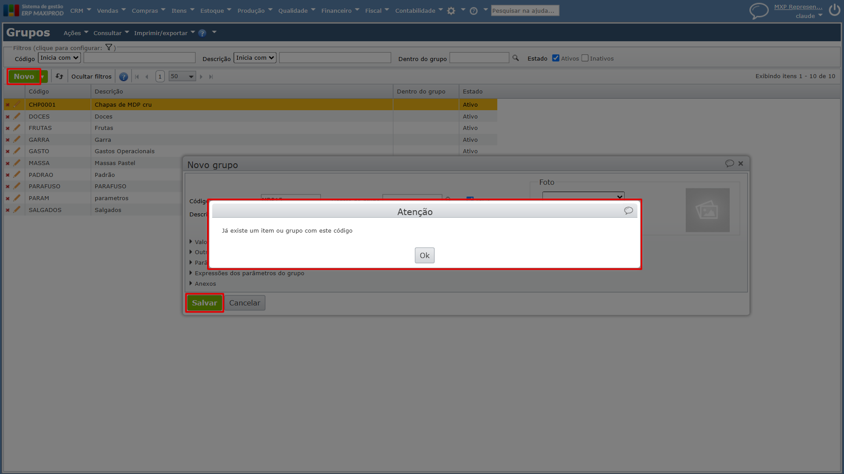Click the Salvar button
This screenshot has height=474, width=844.
tap(204, 303)
